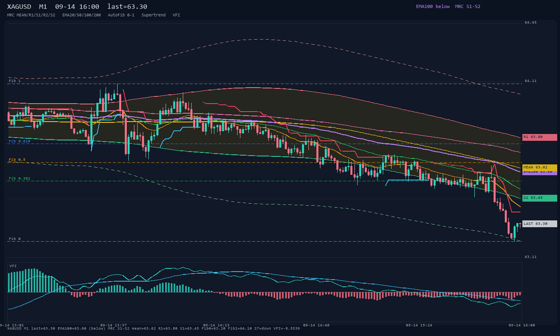
Task: Click the 'Fib 1' level label
Action: click(x=15, y=81)
